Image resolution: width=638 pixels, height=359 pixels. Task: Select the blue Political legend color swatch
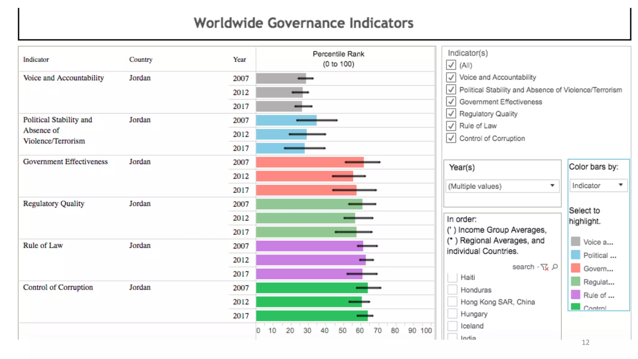point(575,255)
